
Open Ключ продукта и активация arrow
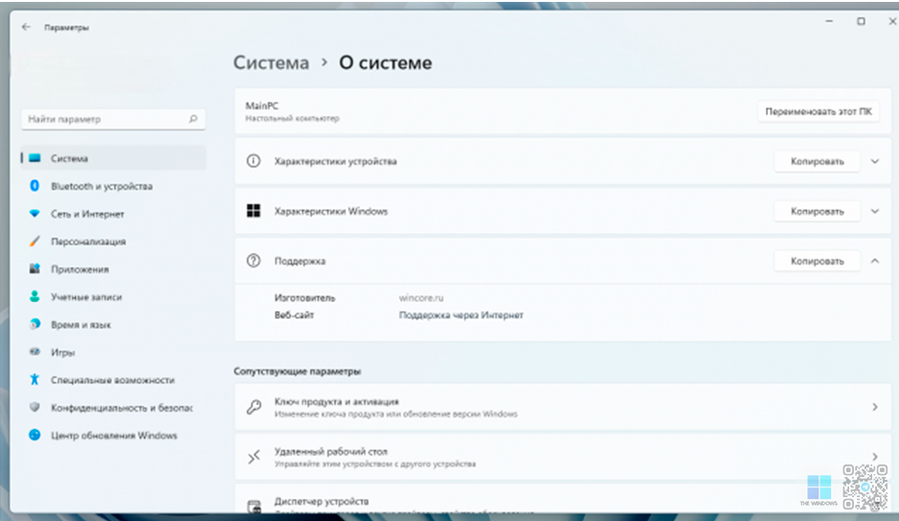(875, 407)
